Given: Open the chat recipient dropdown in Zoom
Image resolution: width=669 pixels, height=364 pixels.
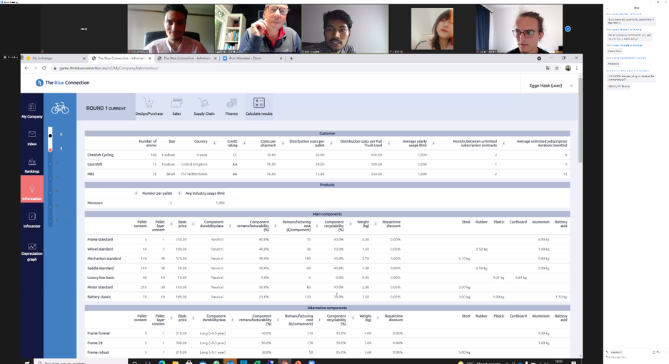Looking at the screenshot, I should click(x=616, y=352).
